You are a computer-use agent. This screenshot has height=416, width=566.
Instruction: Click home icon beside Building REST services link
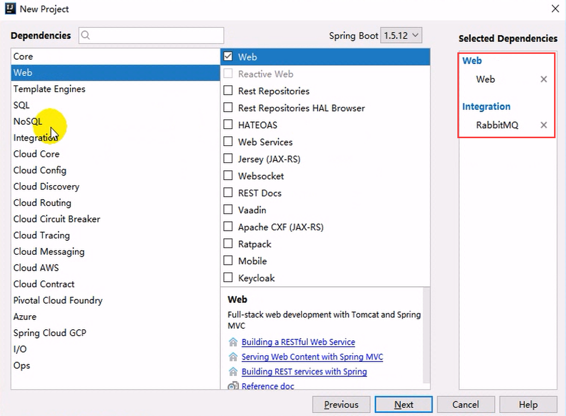[x=233, y=372]
